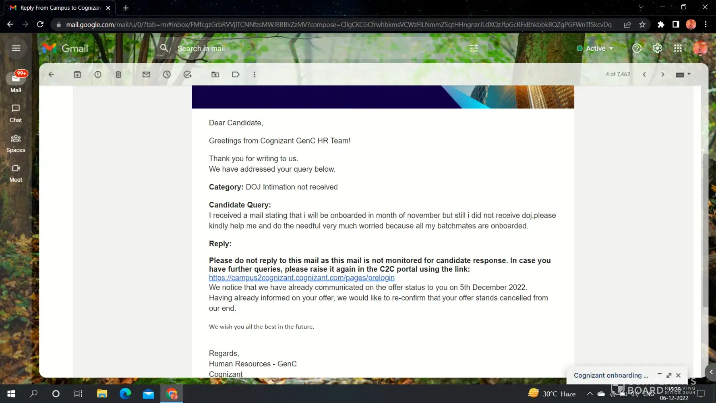Add email to Tasks
Screen dimensions: 716x403
point(188,75)
